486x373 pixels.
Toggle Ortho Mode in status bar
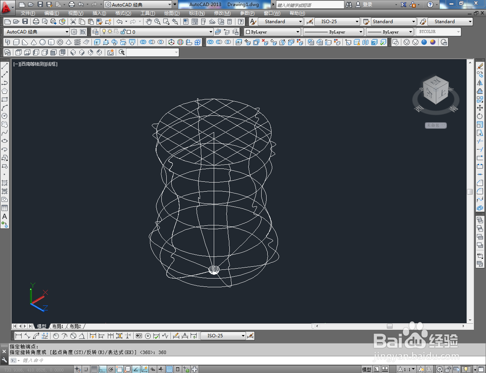pyautogui.click(x=103, y=369)
